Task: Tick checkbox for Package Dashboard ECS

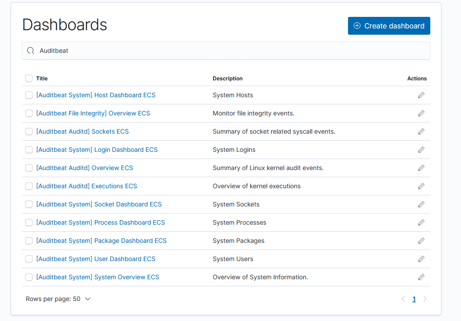Action: point(29,241)
